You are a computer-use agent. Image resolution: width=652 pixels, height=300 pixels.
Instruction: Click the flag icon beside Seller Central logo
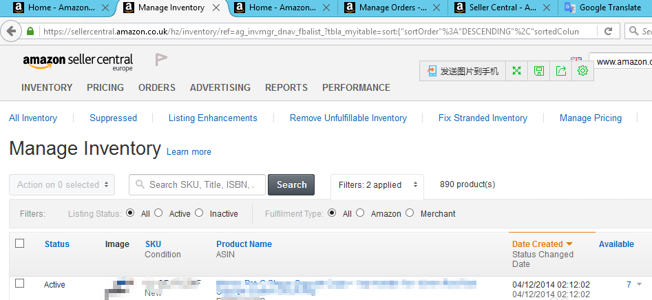pos(161,59)
